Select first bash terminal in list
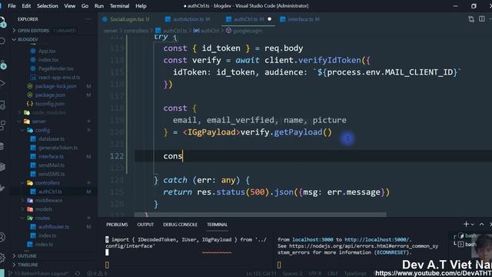This screenshot has width=492, height=277. (x=467, y=235)
